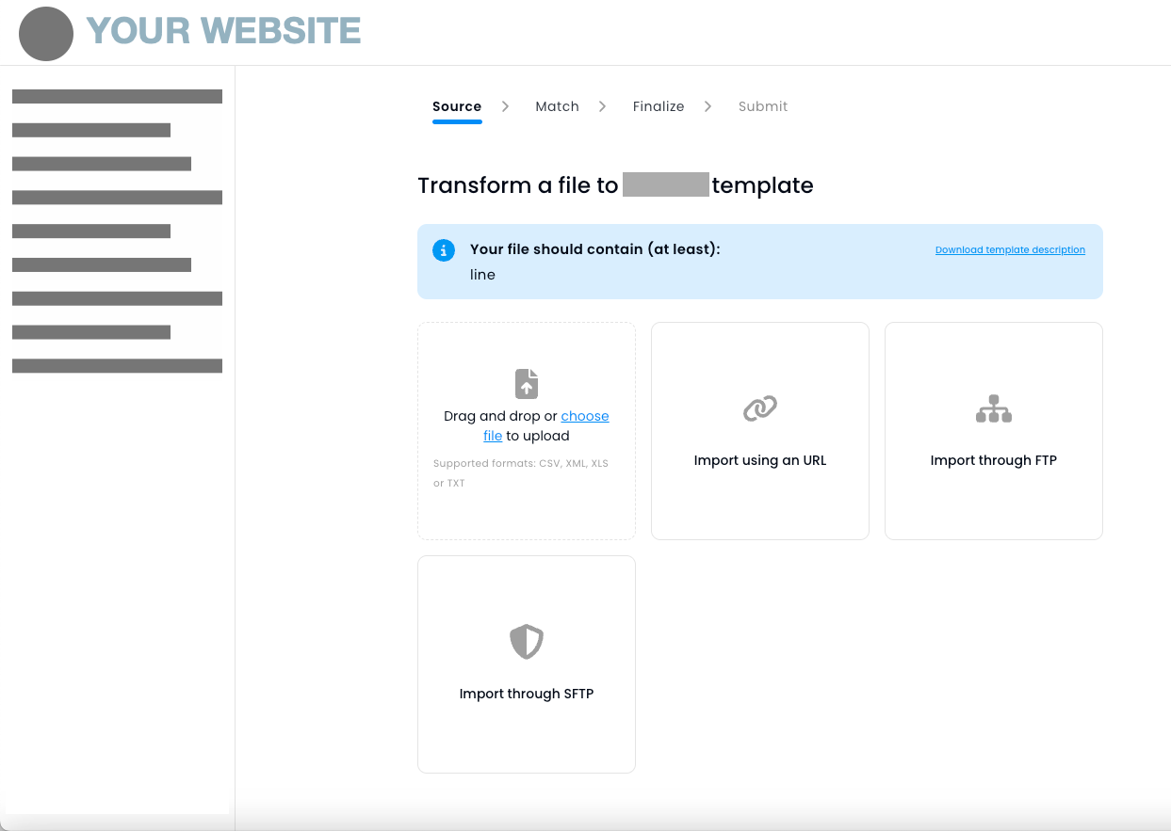The width and height of the screenshot is (1171, 831).
Task: Click the chevron between Source and Match
Action: (505, 106)
